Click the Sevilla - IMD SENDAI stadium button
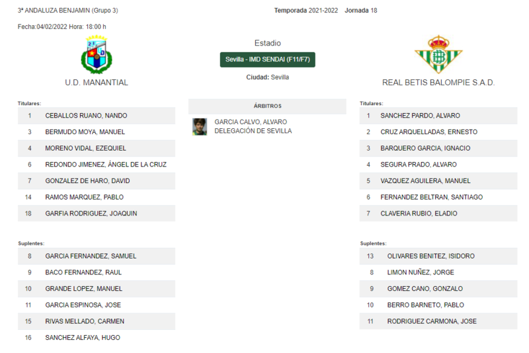 pyautogui.click(x=268, y=59)
